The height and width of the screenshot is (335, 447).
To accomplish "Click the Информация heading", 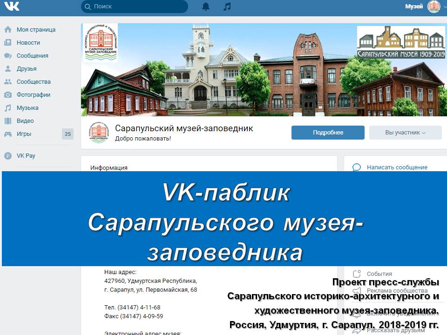I will (x=109, y=167).
